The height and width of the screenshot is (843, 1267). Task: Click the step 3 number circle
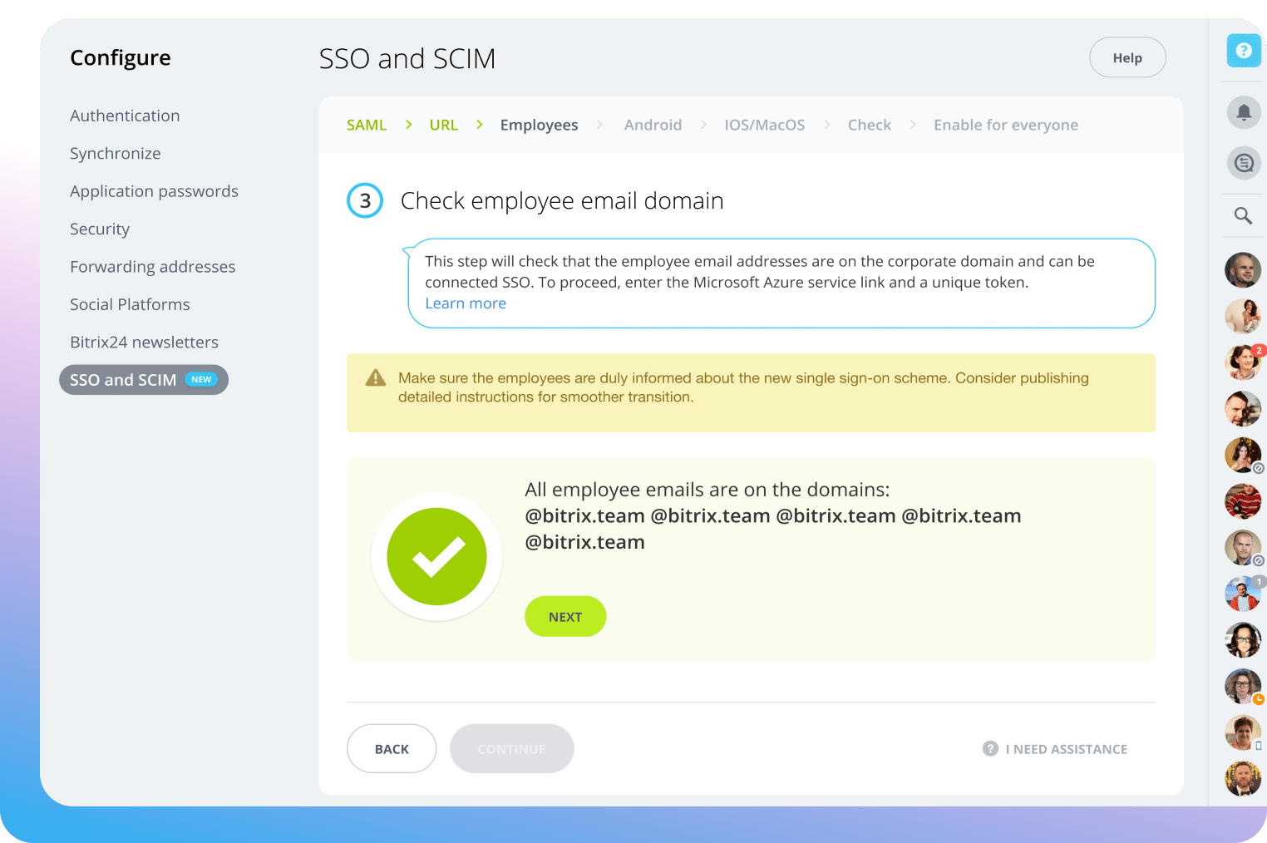click(x=365, y=201)
